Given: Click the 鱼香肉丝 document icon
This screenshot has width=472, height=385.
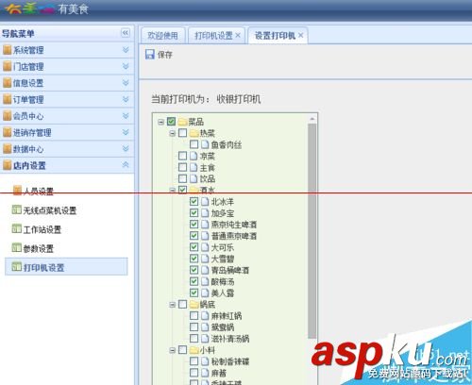Looking at the screenshot, I should [205, 144].
